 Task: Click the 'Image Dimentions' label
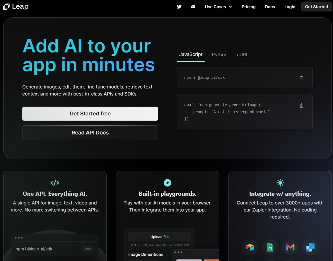pos(146,255)
